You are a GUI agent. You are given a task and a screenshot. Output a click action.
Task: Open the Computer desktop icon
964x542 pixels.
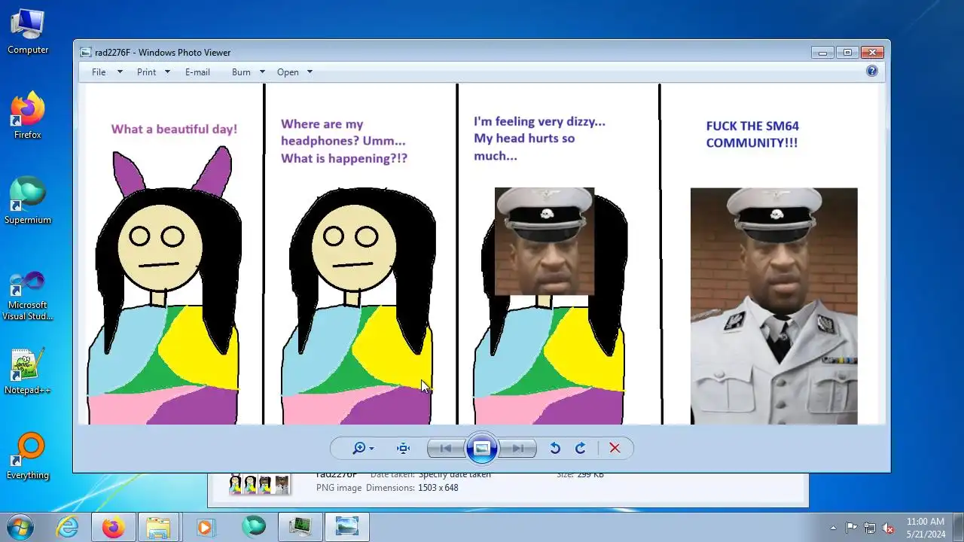pos(28,31)
